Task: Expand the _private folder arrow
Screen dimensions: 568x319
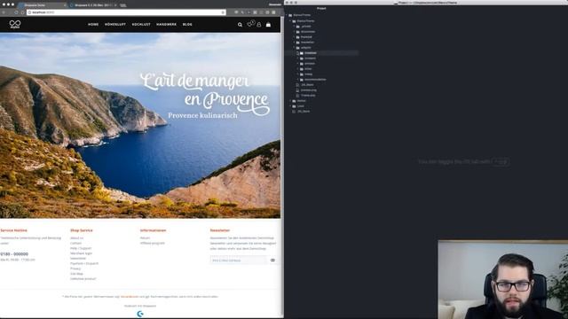Action: [x=294, y=27]
